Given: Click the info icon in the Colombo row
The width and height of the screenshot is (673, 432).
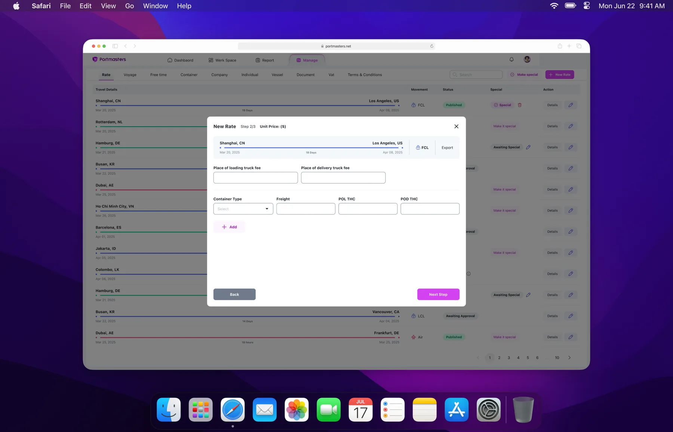Looking at the screenshot, I should pyautogui.click(x=468, y=274).
